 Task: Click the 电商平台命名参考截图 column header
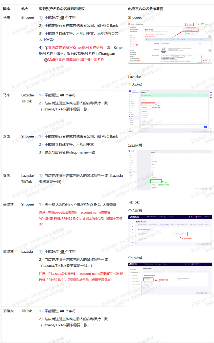146,9
